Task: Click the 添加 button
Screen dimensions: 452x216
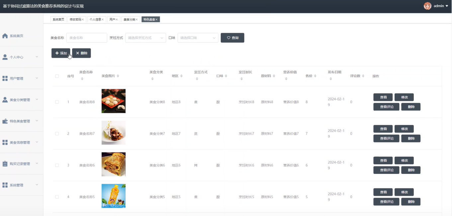Action: (x=61, y=53)
